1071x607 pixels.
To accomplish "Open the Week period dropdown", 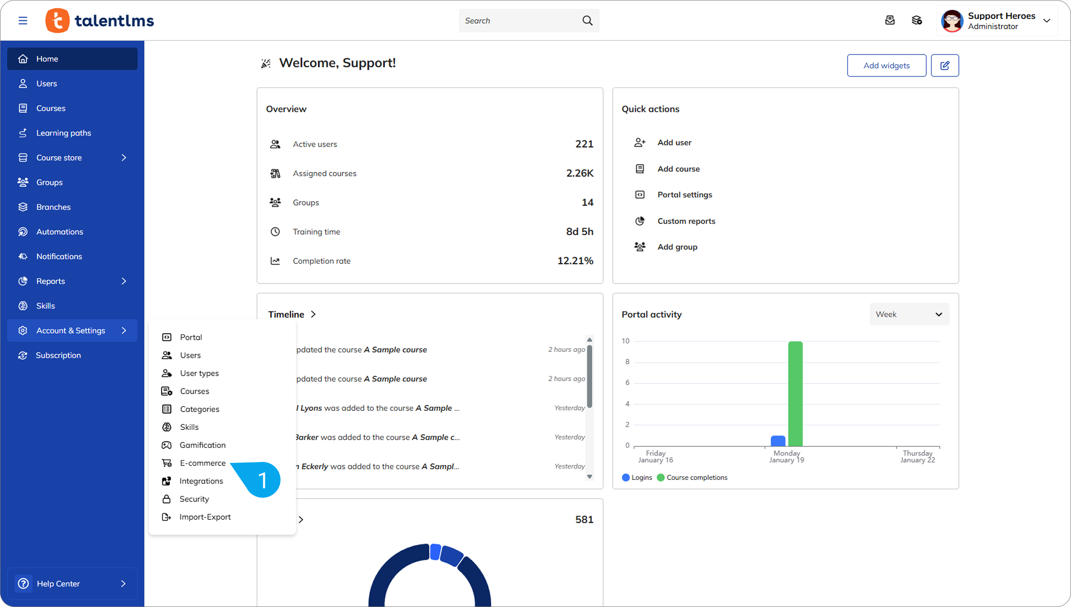I will pos(909,314).
